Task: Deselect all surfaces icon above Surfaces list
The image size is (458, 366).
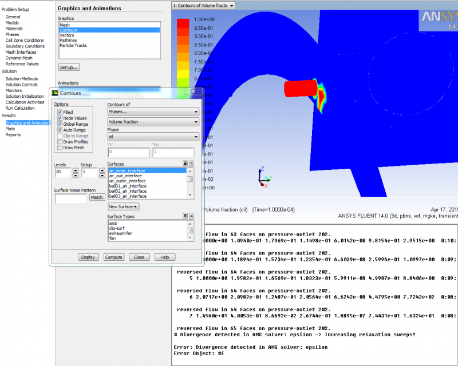Action: pyautogui.click(x=191, y=163)
